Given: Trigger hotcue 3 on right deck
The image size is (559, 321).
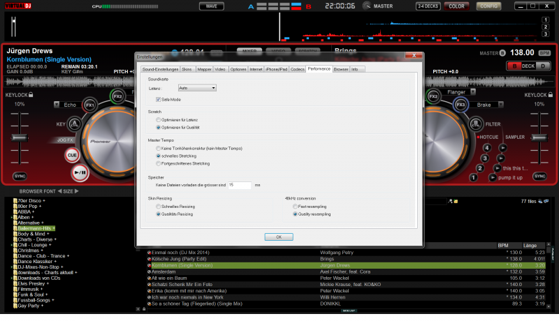Looking at the screenshot, I should coord(484,158).
